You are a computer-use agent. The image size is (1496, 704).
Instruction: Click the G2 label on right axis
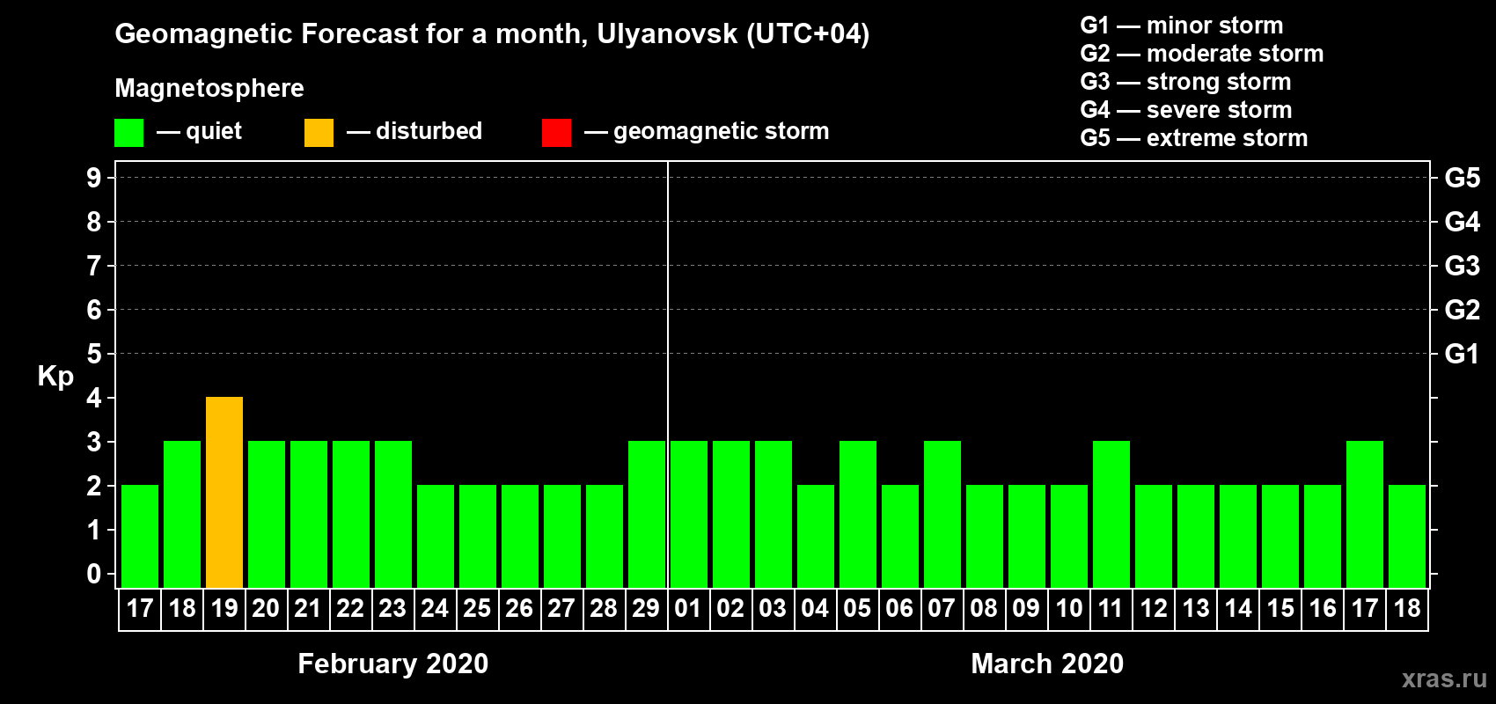1463,310
